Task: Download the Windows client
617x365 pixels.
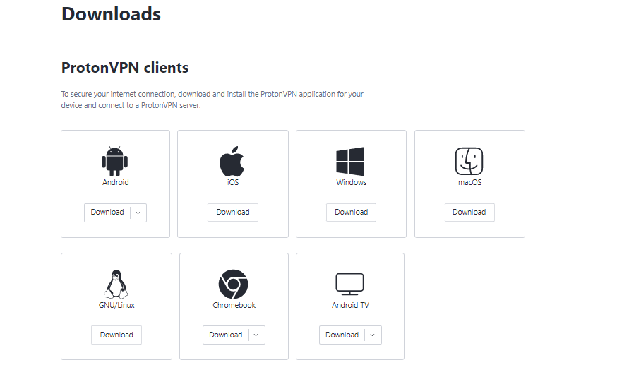Action: [x=351, y=213]
